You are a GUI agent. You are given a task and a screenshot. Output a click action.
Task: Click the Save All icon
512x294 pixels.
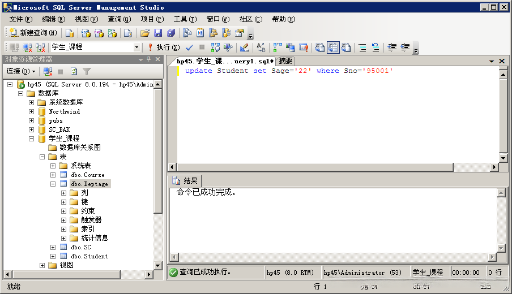point(171,33)
